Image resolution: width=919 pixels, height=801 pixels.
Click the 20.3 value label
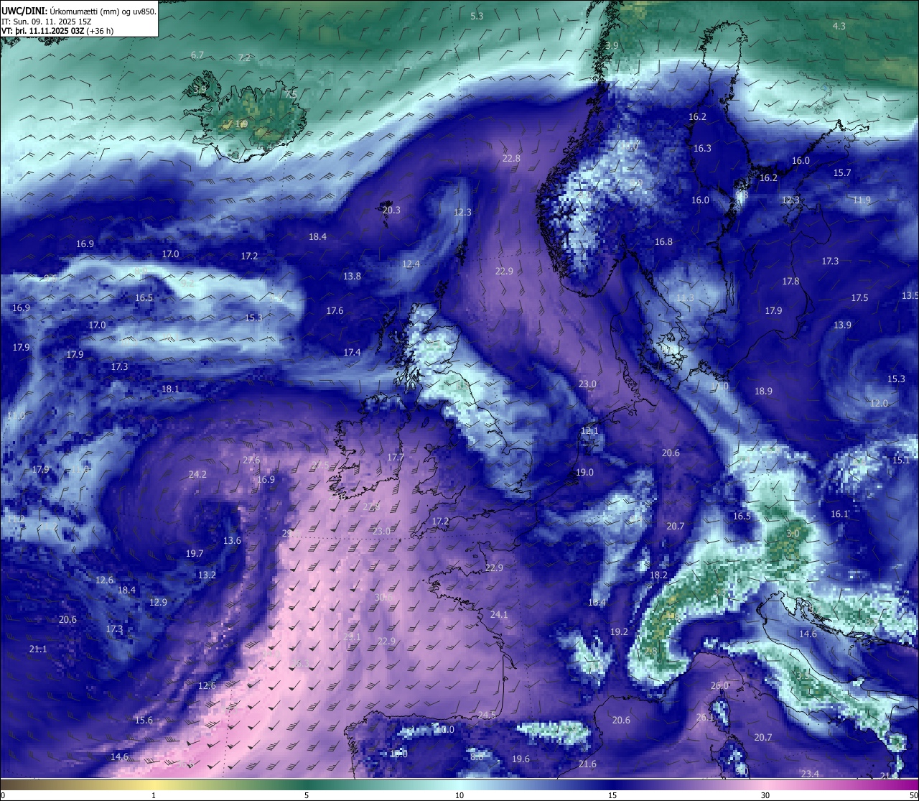pos(391,210)
